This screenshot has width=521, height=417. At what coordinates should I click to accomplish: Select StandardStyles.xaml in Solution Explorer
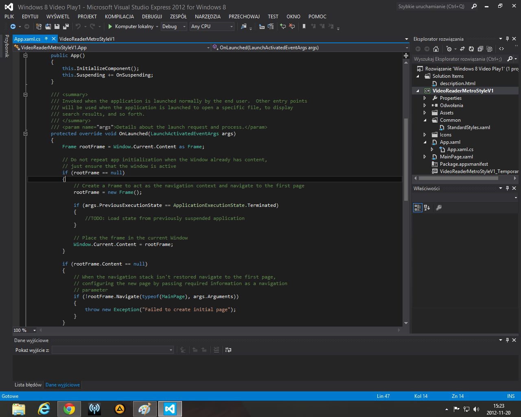tap(468, 127)
